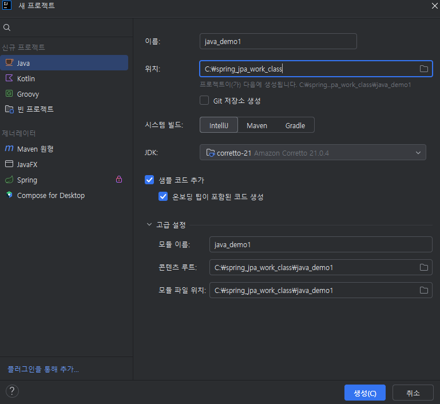Collapse the 고급 설정 section
The width and height of the screenshot is (440, 404).
pyautogui.click(x=149, y=224)
